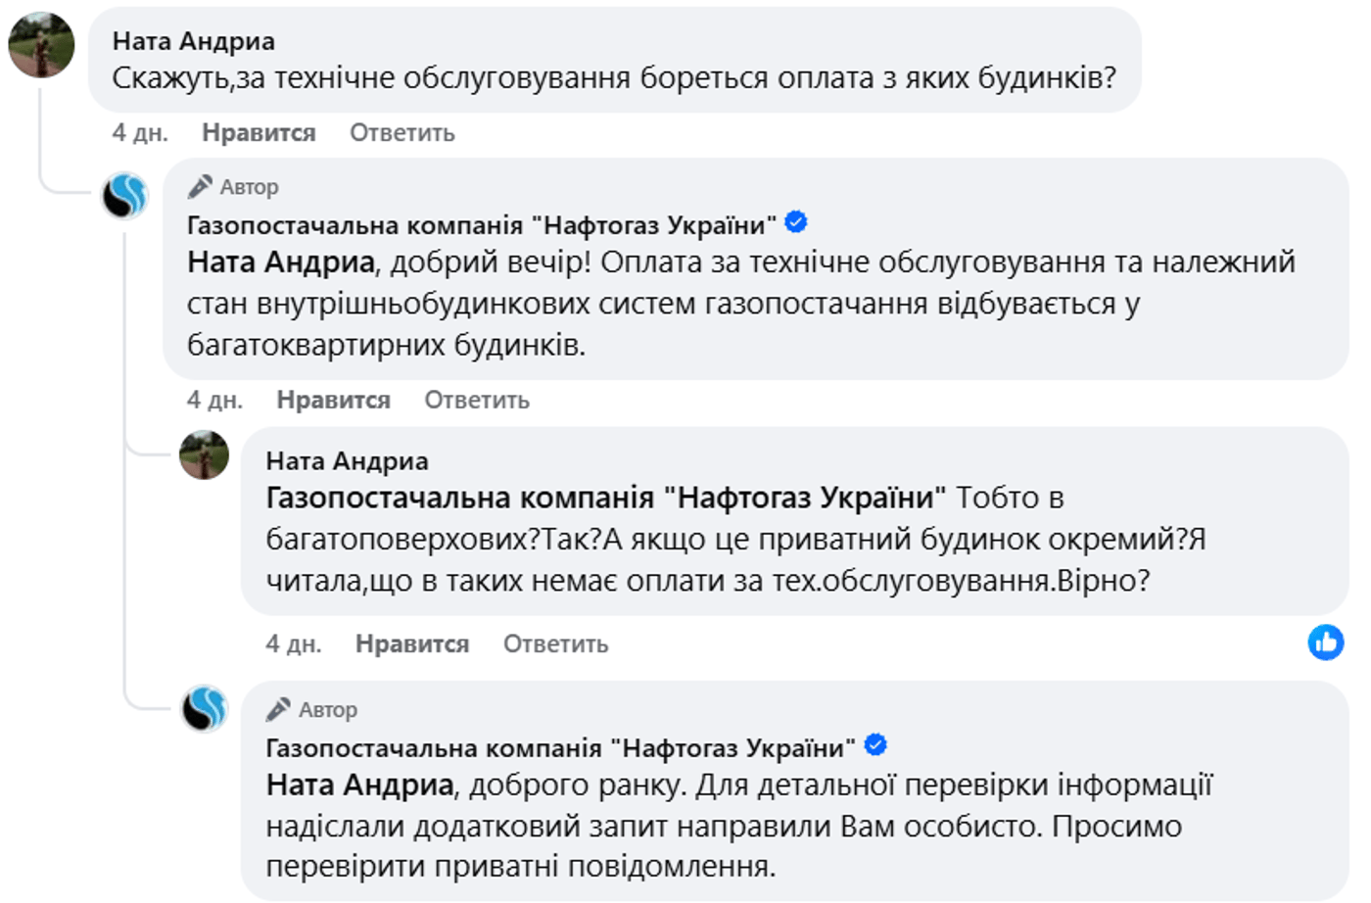The width and height of the screenshot is (1371, 903).
Task: Click verified badge on Naftogaz's last reply
Action: (875, 745)
